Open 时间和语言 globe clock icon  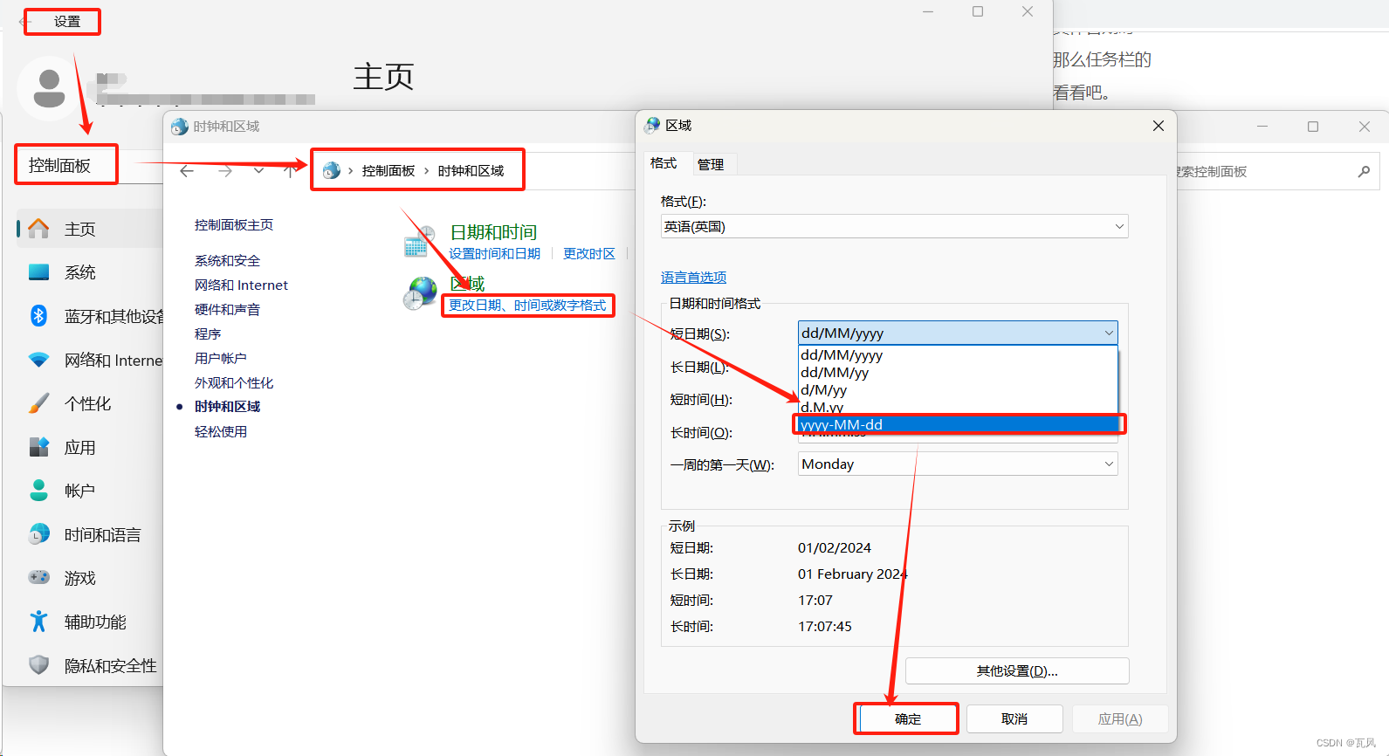tap(39, 534)
